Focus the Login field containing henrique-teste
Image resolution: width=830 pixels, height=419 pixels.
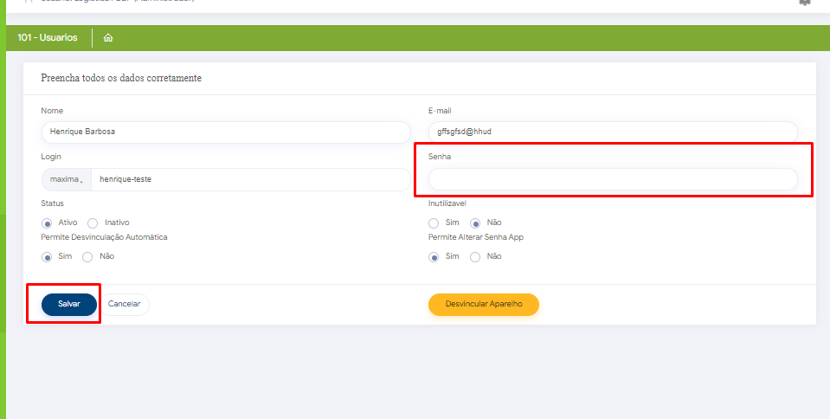tap(251, 179)
